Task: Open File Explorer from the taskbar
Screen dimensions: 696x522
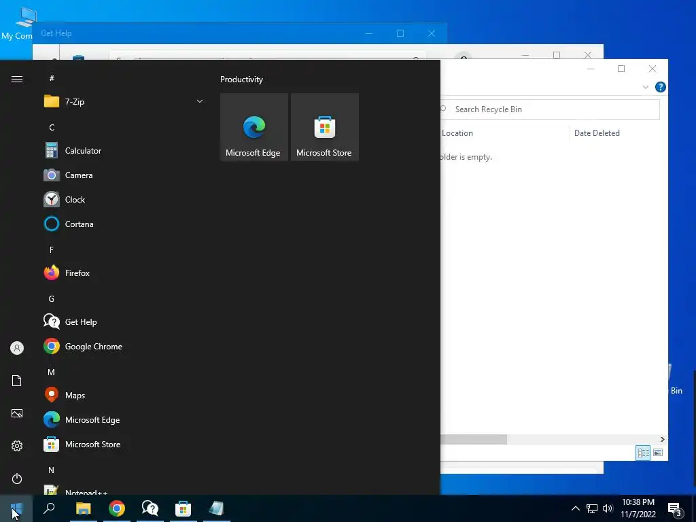Action: pos(83,508)
